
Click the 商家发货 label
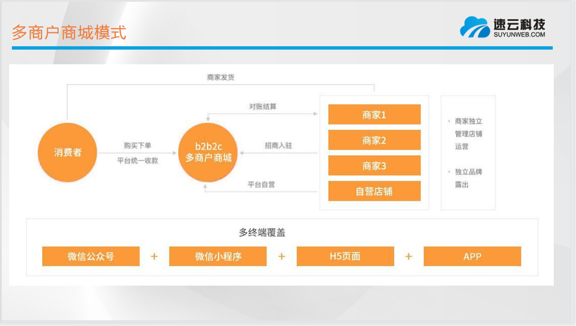(x=220, y=77)
